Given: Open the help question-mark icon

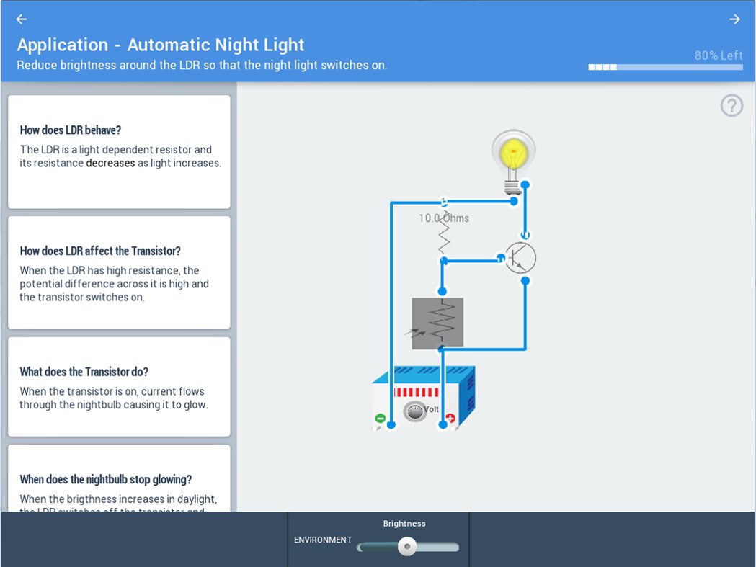Looking at the screenshot, I should click(x=731, y=105).
